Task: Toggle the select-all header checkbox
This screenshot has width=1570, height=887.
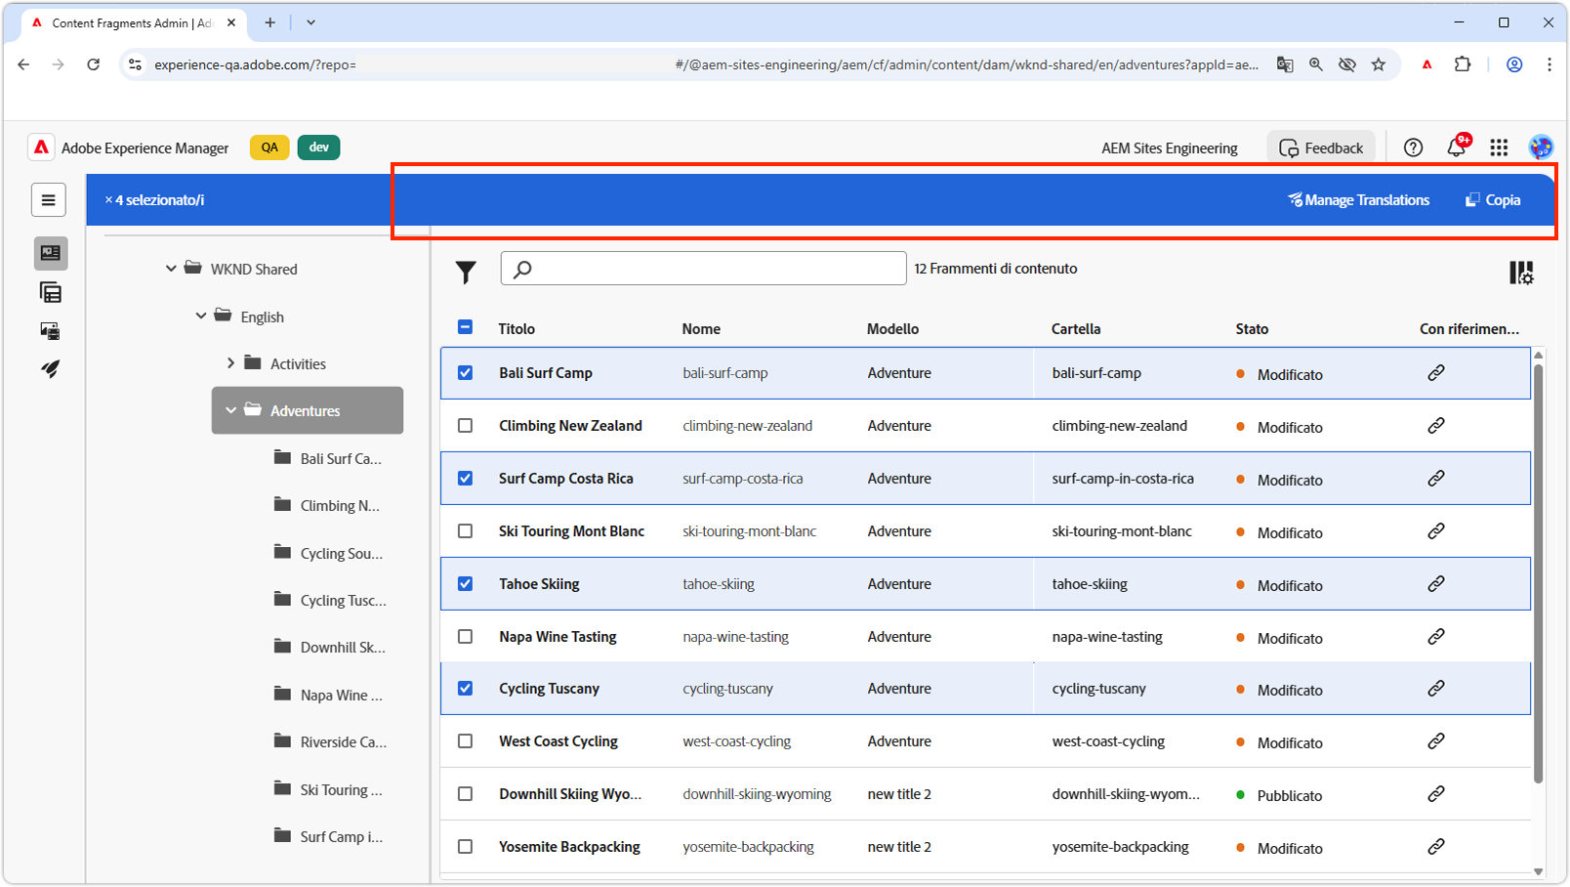Action: point(466,328)
